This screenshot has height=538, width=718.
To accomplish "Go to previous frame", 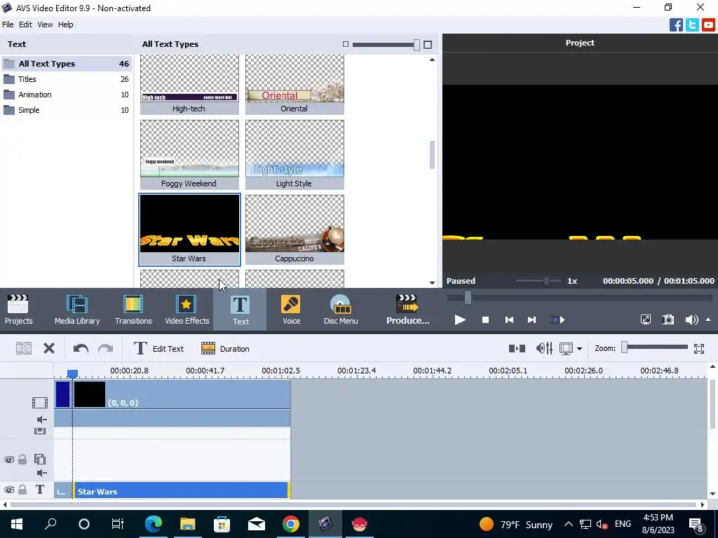I will coord(509,319).
